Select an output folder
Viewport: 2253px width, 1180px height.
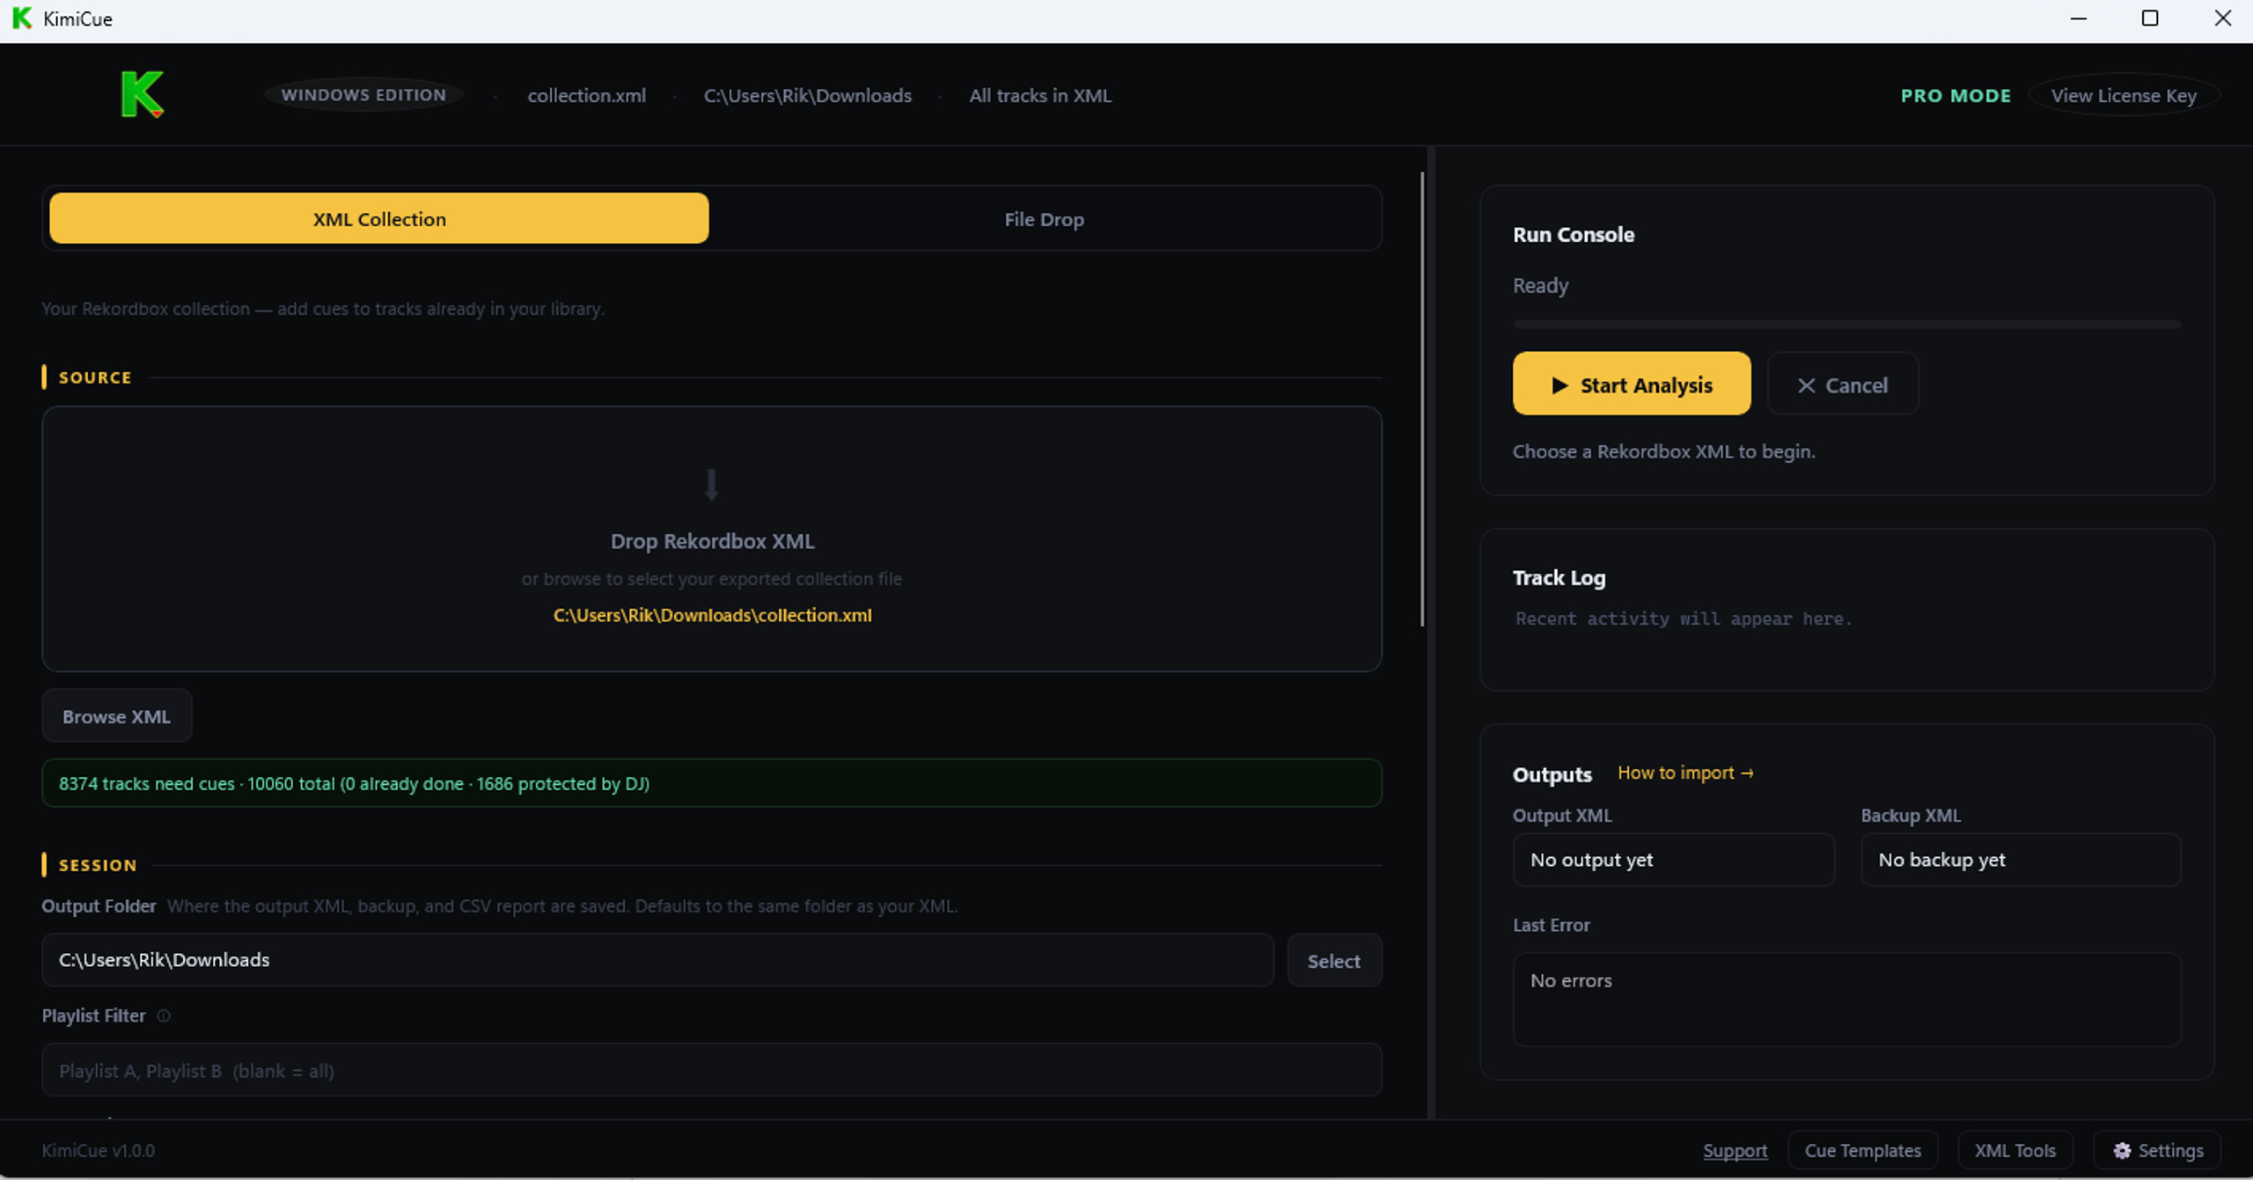[x=1334, y=960]
